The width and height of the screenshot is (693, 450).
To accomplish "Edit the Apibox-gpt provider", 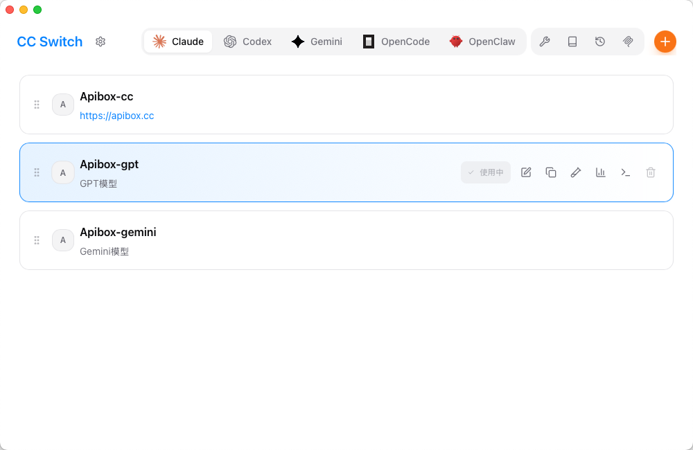I will pos(526,172).
